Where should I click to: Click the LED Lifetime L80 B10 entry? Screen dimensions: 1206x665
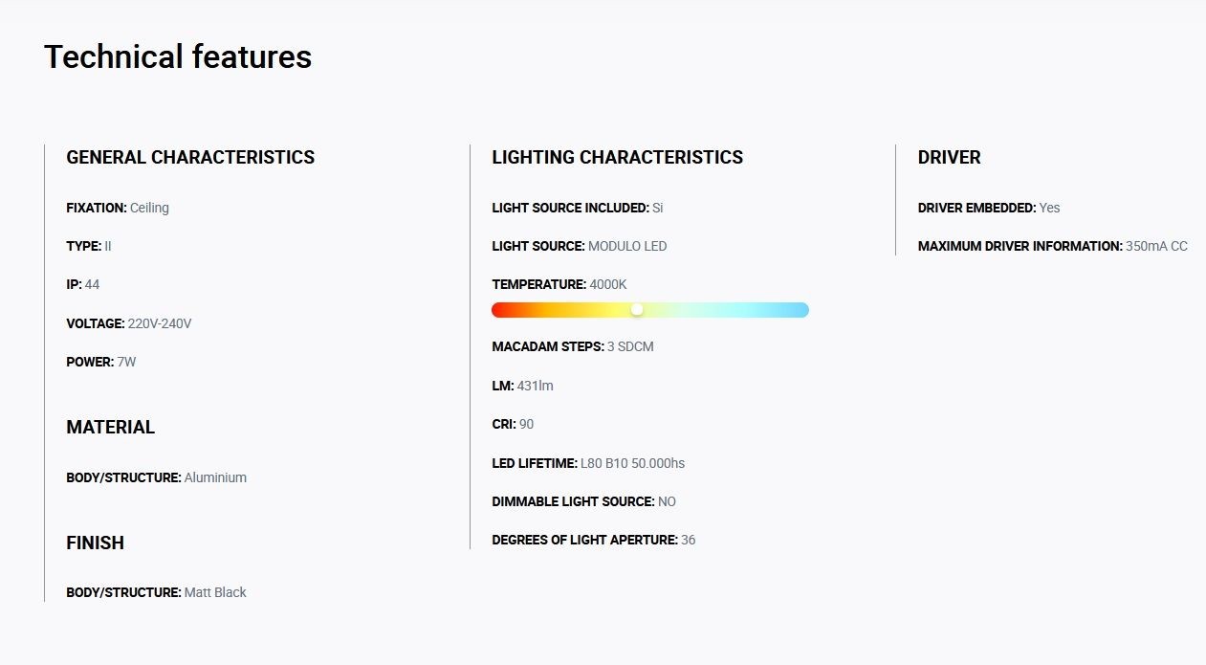(588, 463)
